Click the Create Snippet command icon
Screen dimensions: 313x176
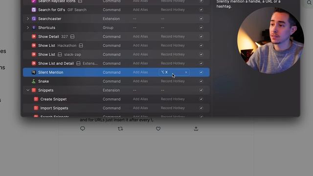point(36,99)
